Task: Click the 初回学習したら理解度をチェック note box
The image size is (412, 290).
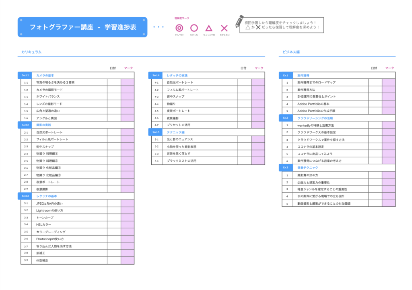Action: (282, 25)
